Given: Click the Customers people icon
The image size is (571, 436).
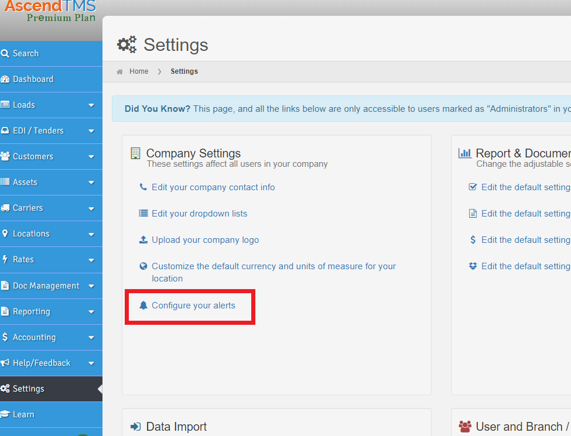Looking at the screenshot, I should (x=5, y=156).
